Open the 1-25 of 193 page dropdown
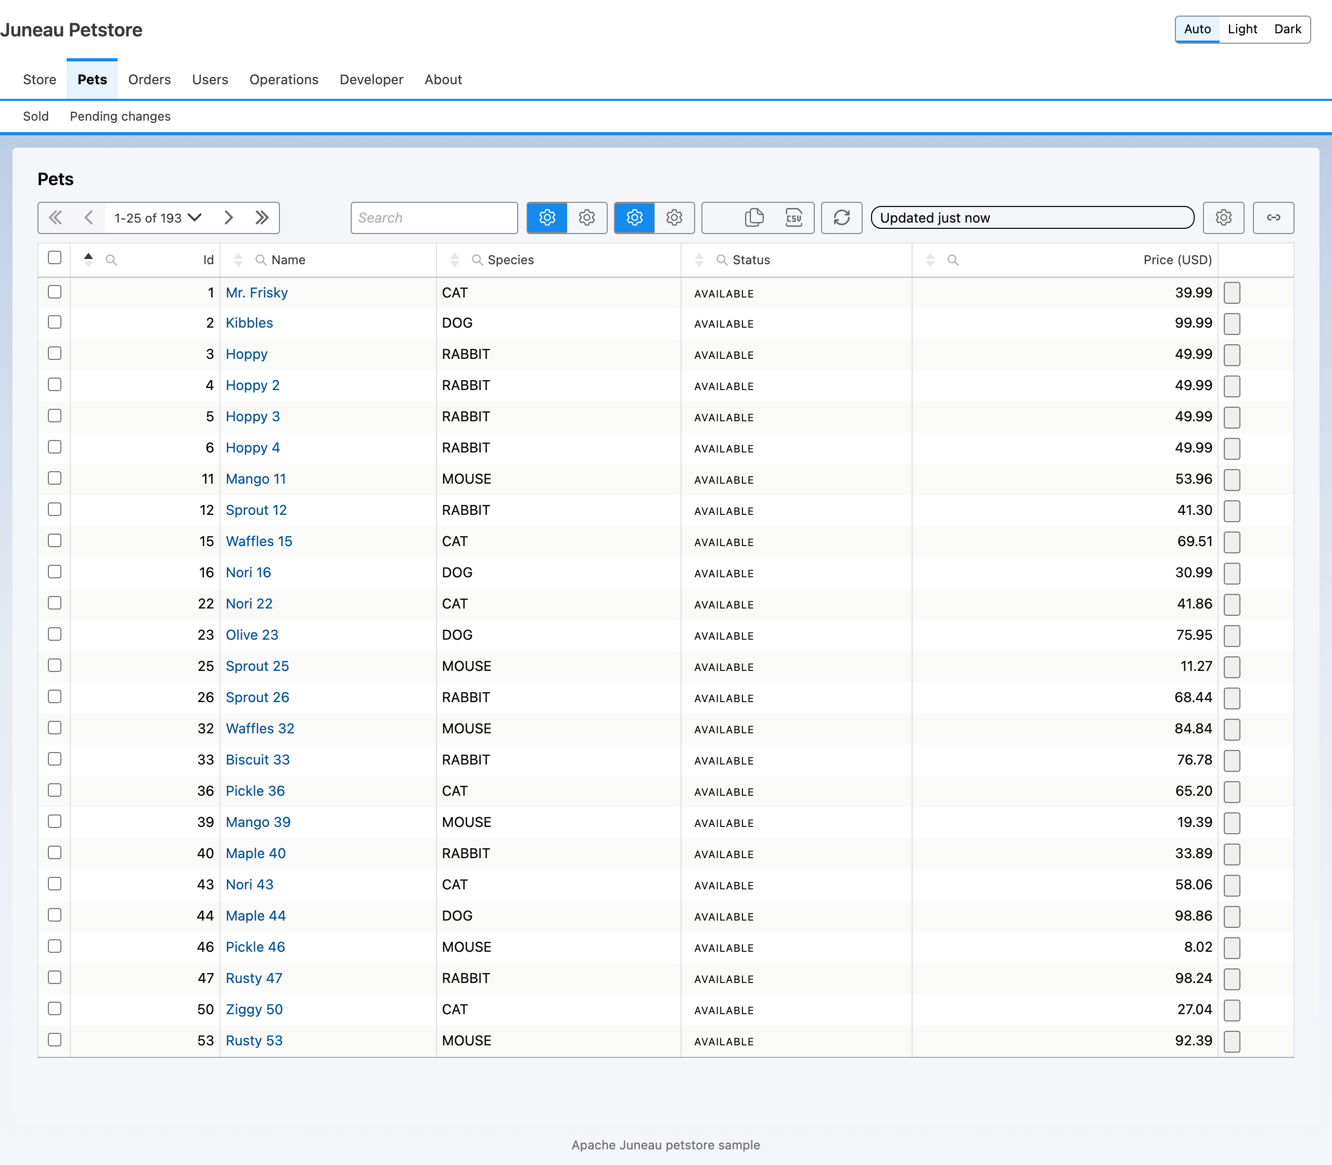 pyautogui.click(x=158, y=218)
